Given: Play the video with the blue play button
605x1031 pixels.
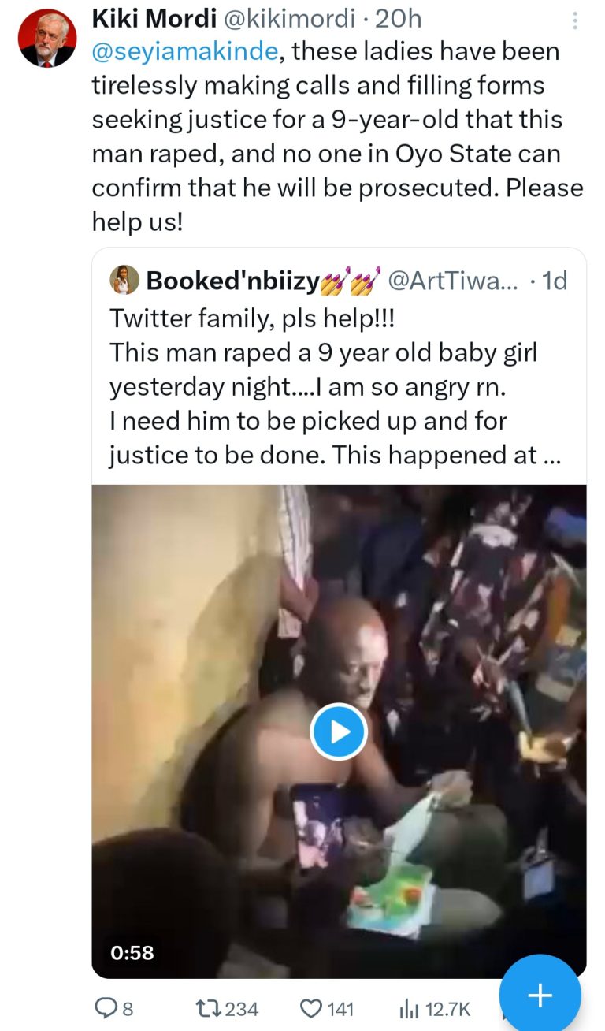Looking at the screenshot, I should coord(339,731).
